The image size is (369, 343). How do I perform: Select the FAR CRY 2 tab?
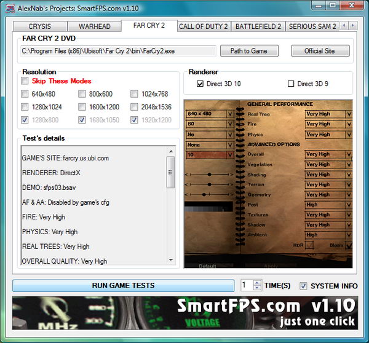tap(149, 25)
